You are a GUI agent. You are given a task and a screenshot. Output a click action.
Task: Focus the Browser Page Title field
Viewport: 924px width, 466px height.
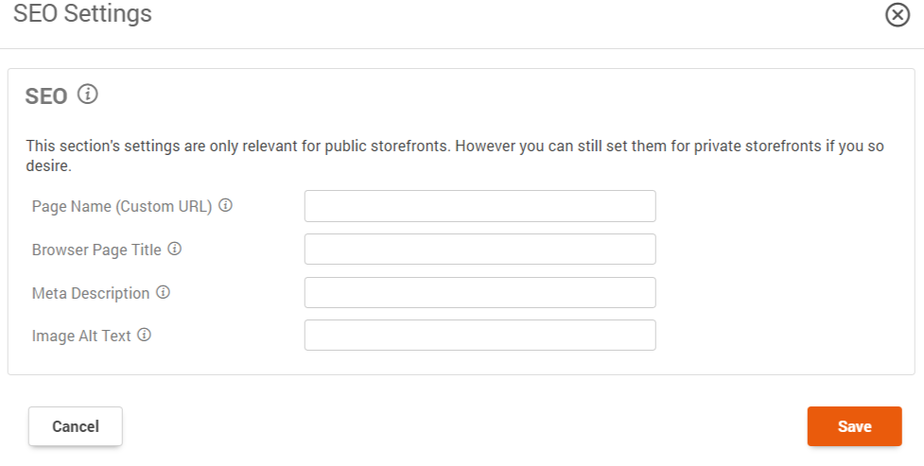pos(479,250)
